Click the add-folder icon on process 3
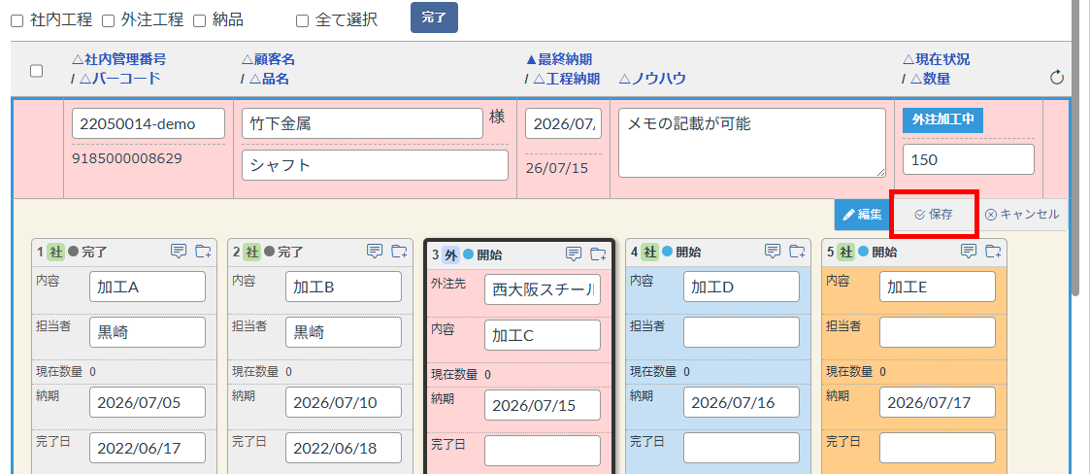1090x474 pixels. pyautogui.click(x=598, y=254)
